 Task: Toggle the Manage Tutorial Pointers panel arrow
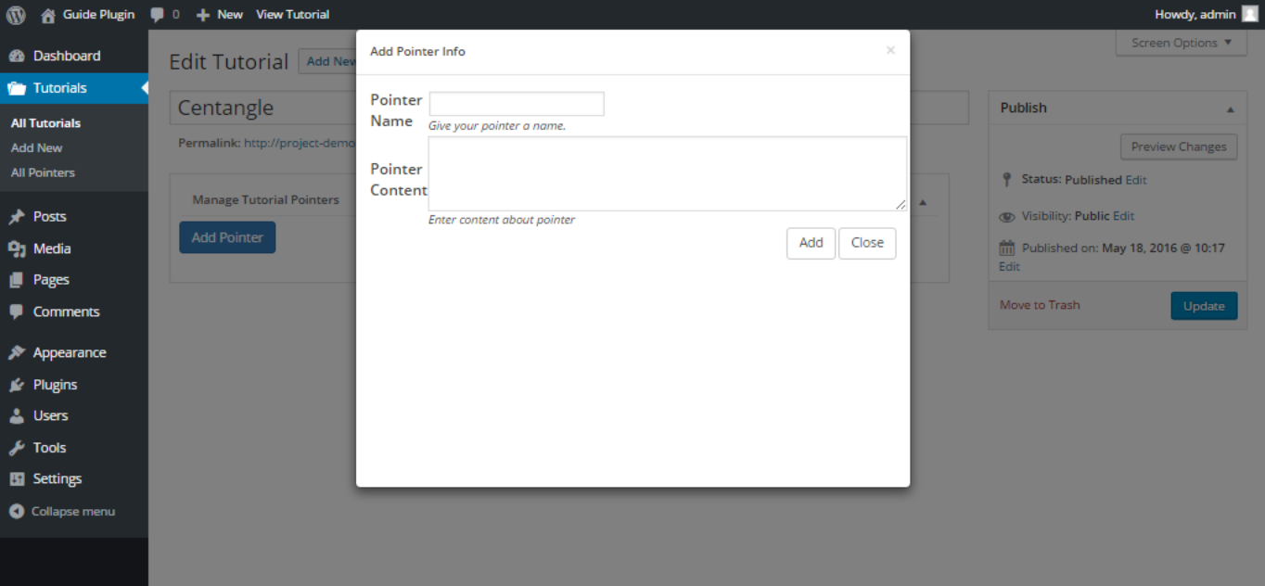tap(923, 202)
